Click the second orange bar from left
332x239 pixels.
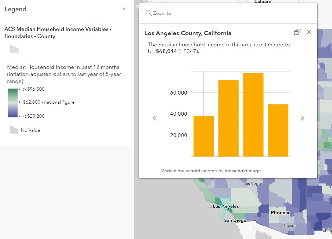(229, 118)
